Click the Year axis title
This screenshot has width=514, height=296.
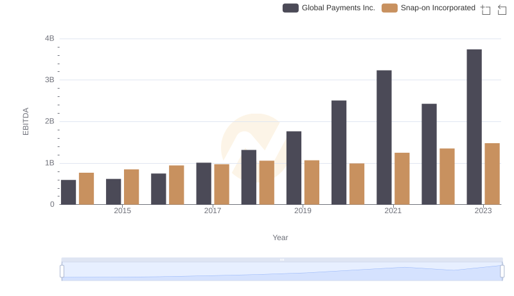(280, 238)
